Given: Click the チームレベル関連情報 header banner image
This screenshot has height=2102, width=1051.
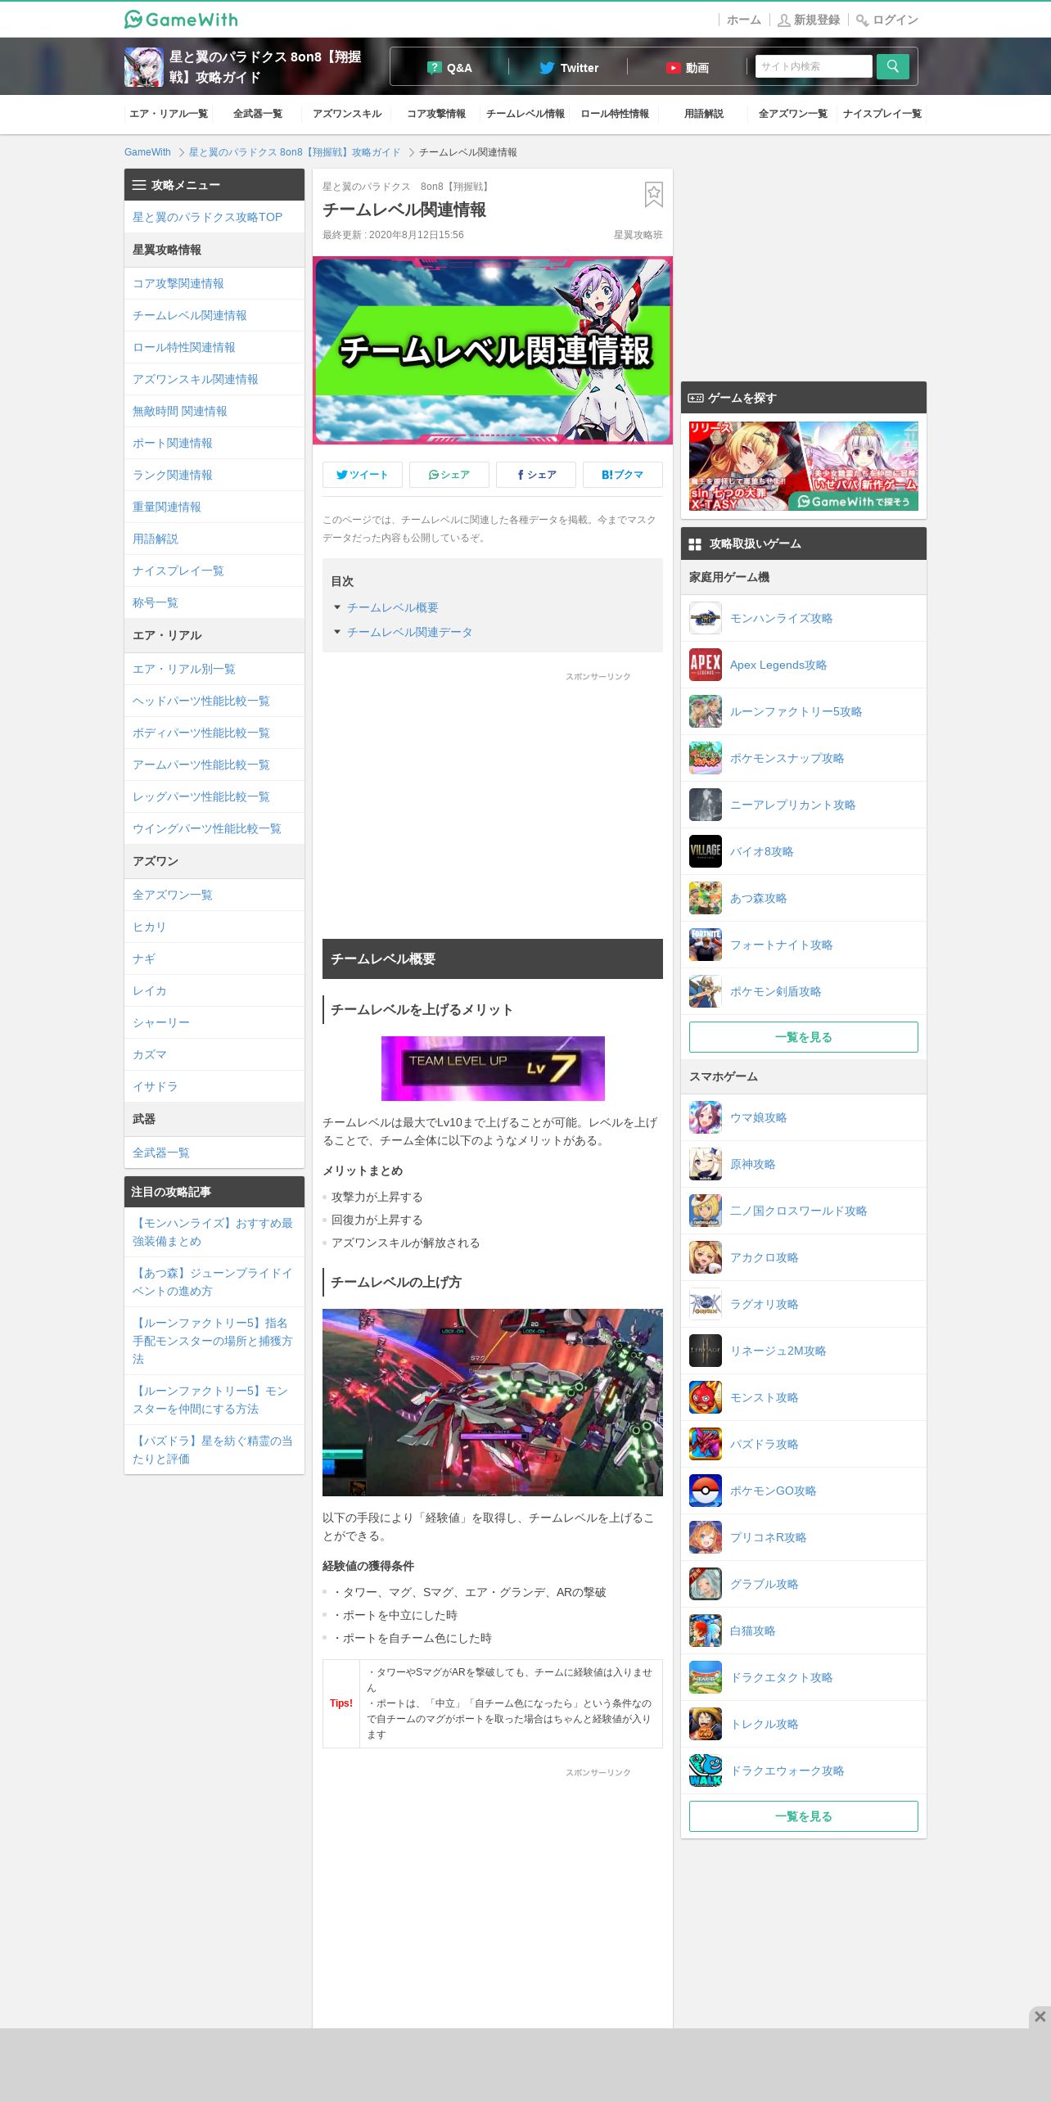Looking at the screenshot, I should pyautogui.click(x=493, y=350).
